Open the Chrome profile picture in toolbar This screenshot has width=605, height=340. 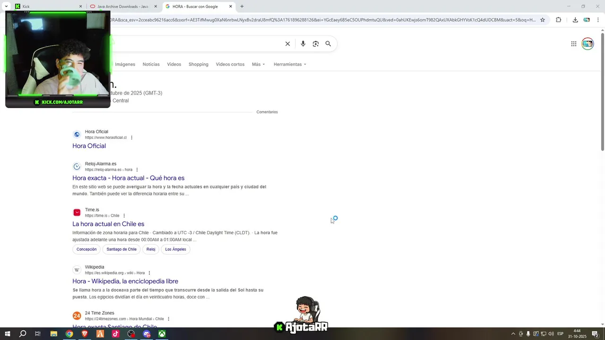click(587, 20)
